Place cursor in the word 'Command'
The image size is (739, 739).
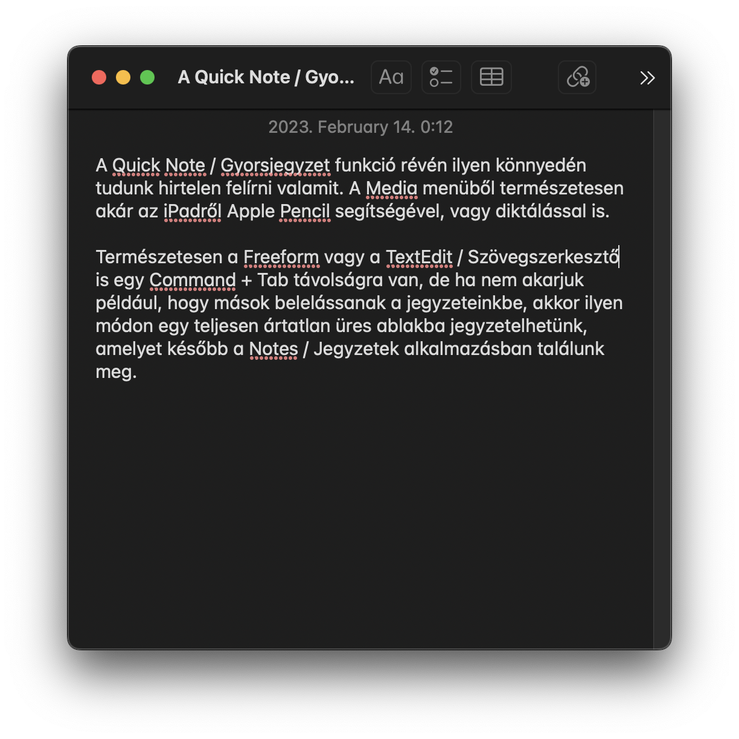click(x=193, y=280)
